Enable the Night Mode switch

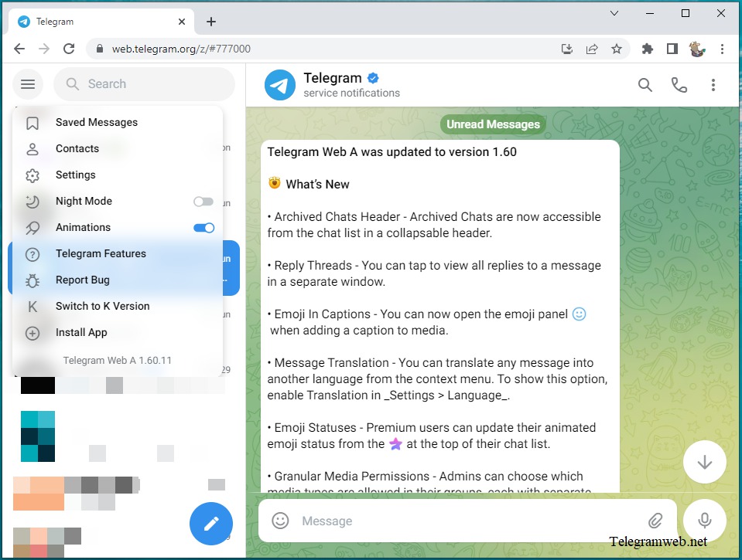click(x=203, y=202)
